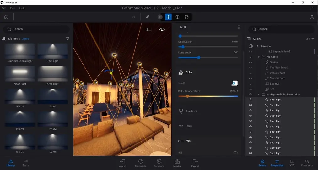
Task: Toggle visibility of Fire
Action: tap(251, 89)
